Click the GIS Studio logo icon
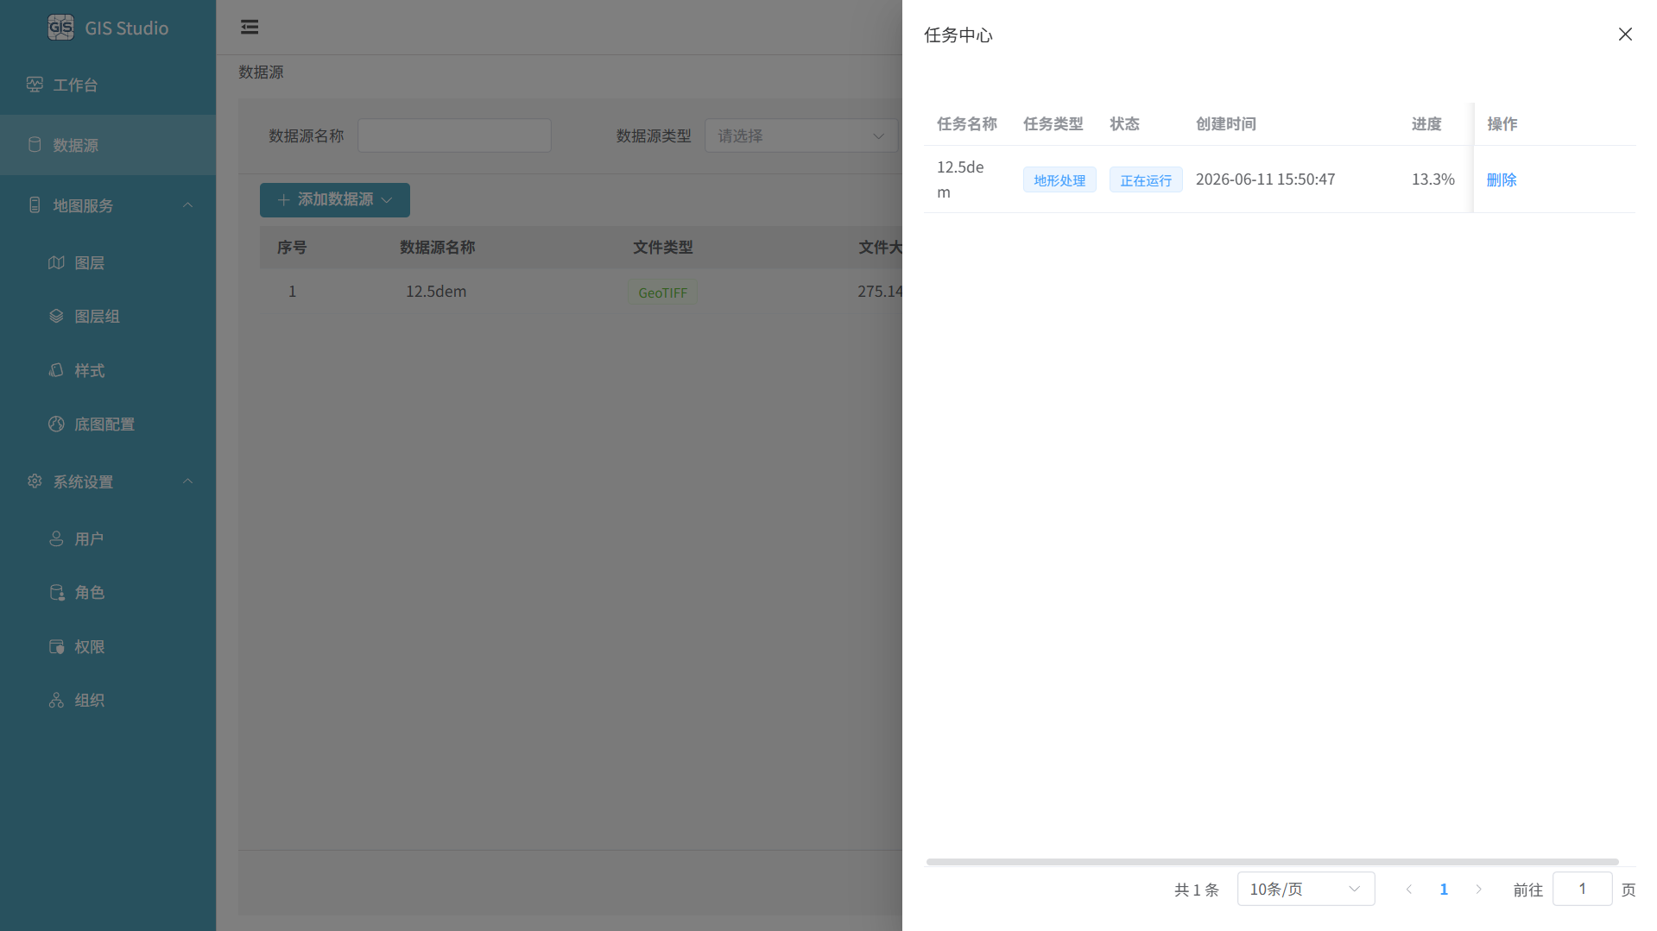 click(60, 28)
